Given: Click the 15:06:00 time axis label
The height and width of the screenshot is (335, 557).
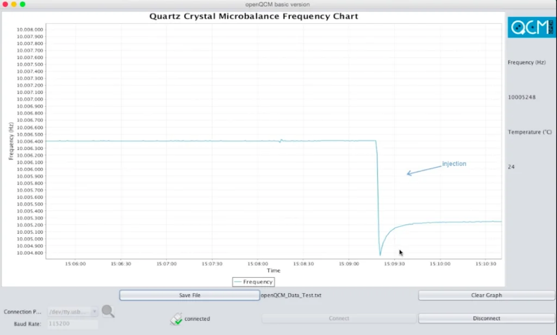Looking at the screenshot, I should point(75,264).
